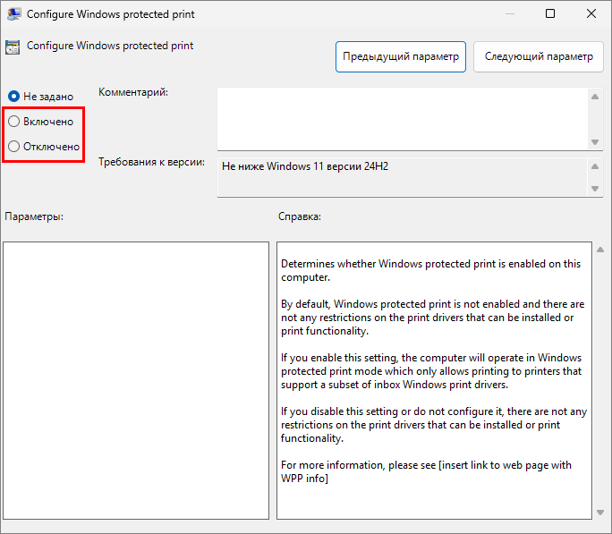Image resolution: width=612 pixels, height=534 pixels.
Task: Click "Не ниже Windows 11 версии 24H2" text
Action: [305, 166]
